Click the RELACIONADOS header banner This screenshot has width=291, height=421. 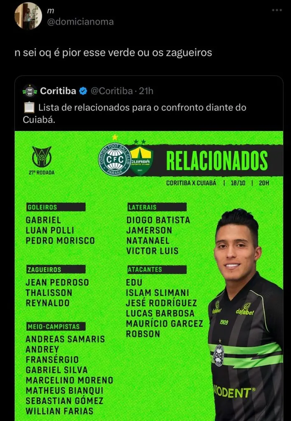click(217, 160)
